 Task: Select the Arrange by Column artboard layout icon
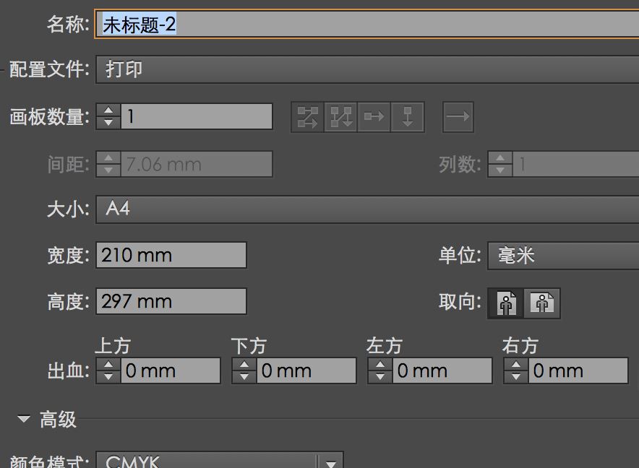[407, 116]
